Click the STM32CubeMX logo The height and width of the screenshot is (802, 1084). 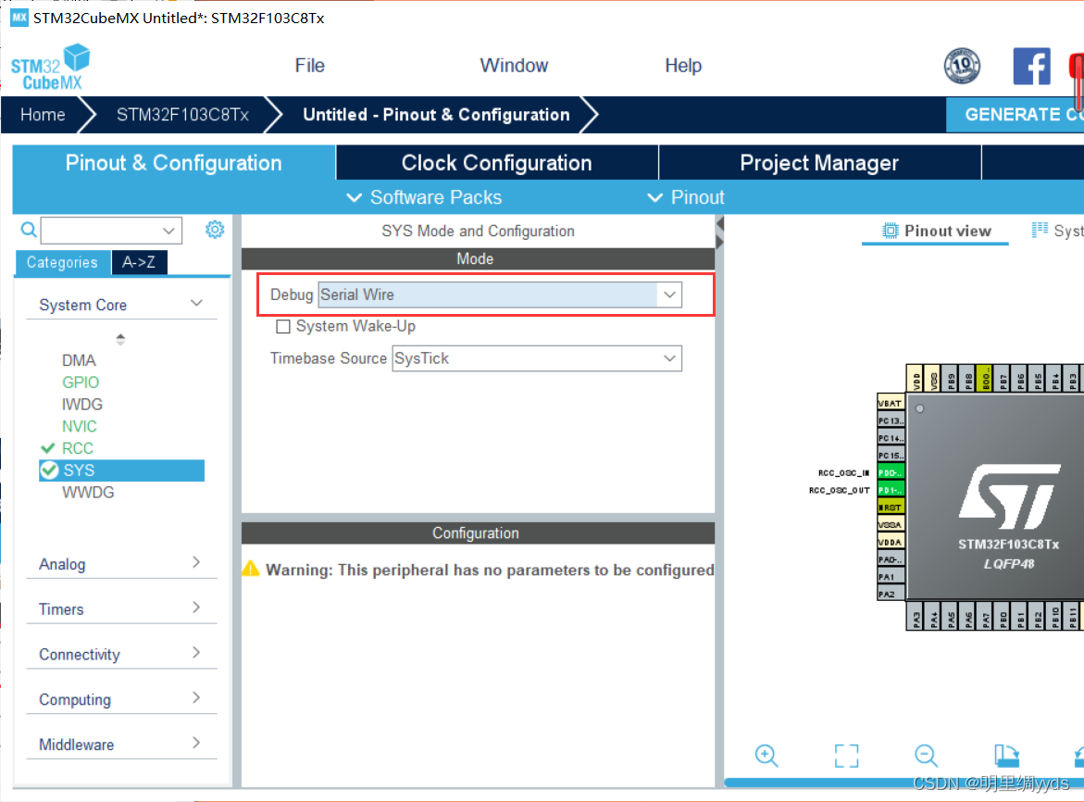pos(50,67)
